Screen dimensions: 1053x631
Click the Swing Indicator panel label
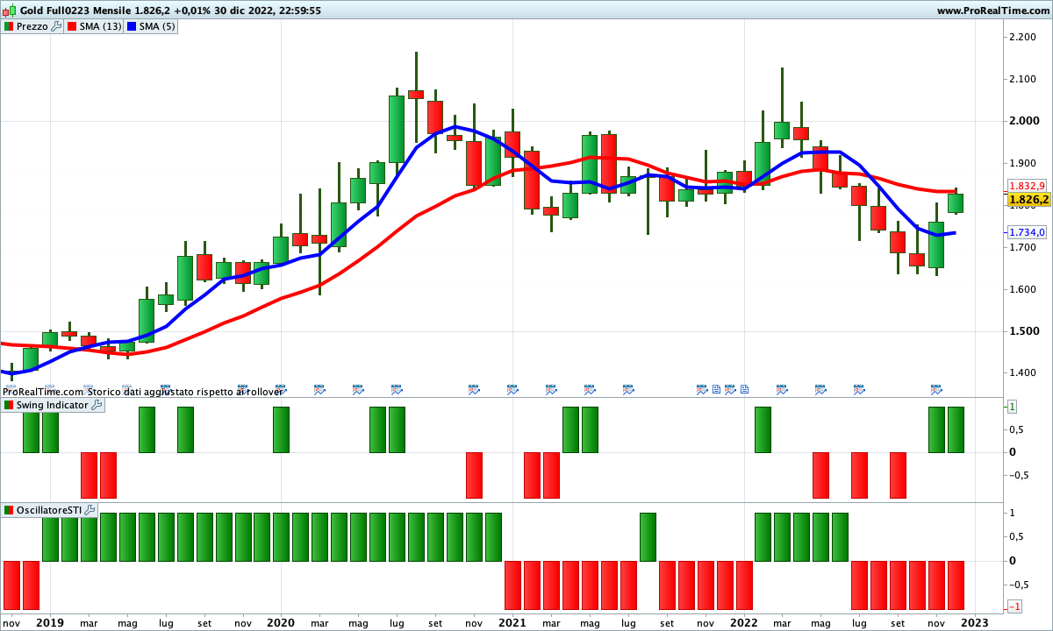pyautogui.click(x=52, y=405)
